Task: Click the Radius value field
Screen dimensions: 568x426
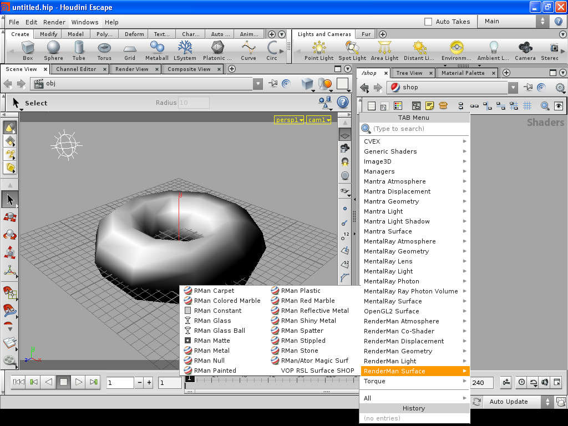Action: (194, 103)
